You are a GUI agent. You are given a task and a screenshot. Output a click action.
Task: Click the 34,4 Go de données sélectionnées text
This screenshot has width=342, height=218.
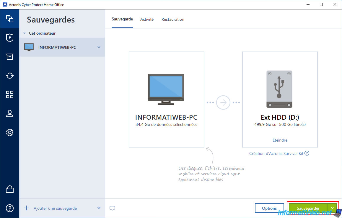(x=166, y=125)
